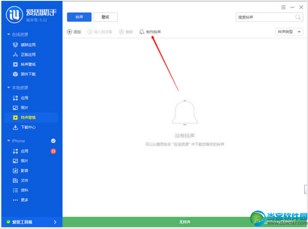Screen dimensions: 308x229
Task: Click 删除 delete button
Action: (x=126, y=32)
